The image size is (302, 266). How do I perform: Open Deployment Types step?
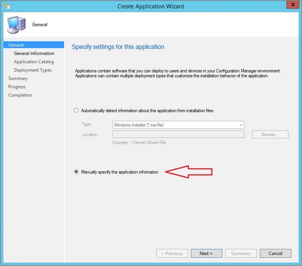coord(33,70)
